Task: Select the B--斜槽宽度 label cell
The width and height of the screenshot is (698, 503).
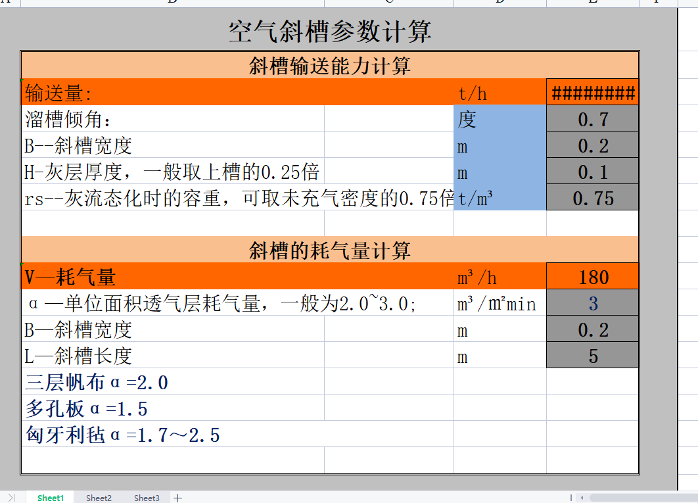Action: [x=173, y=145]
